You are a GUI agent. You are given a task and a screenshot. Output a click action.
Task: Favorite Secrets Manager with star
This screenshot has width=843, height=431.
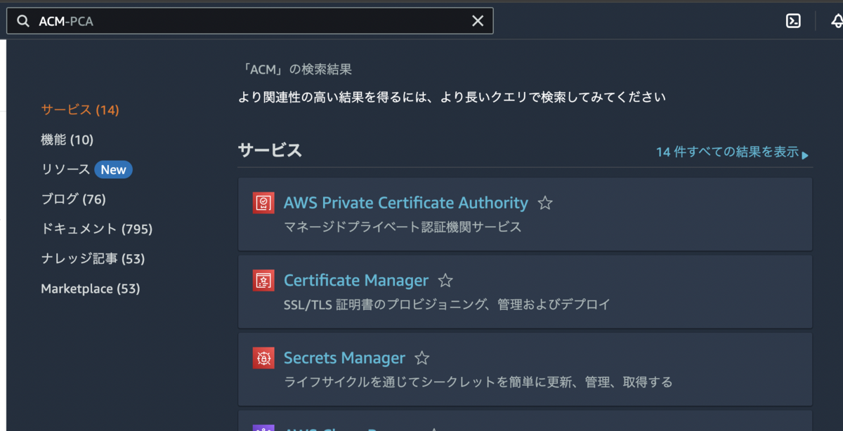point(421,358)
